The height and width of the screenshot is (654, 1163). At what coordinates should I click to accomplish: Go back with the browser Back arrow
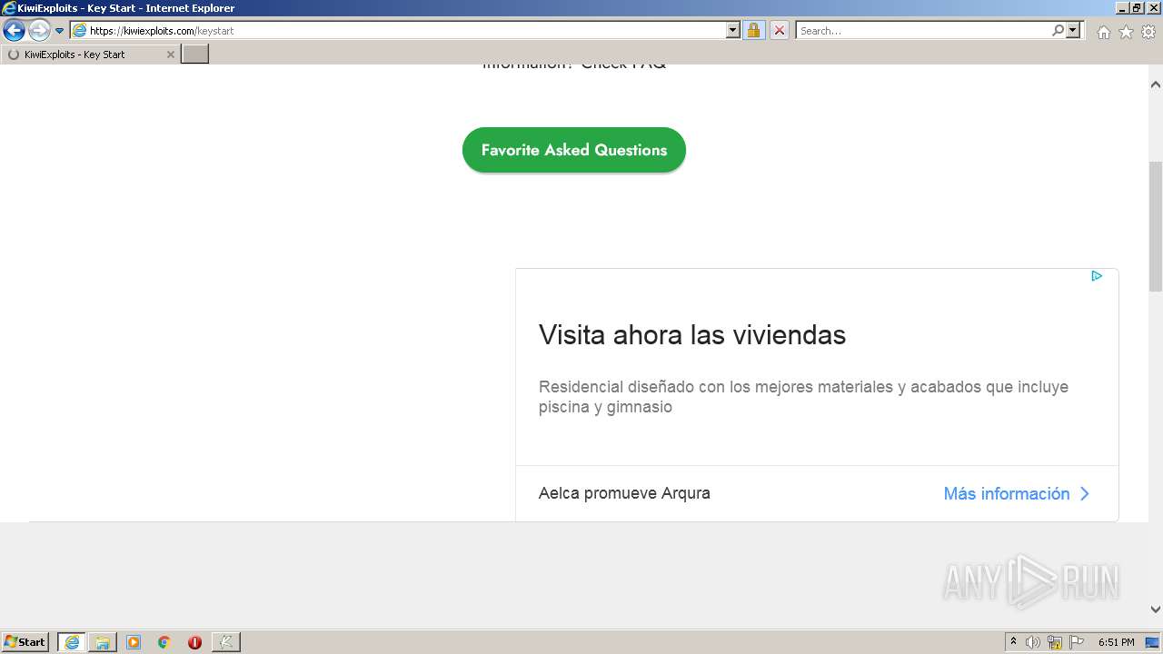pyautogui.click(x=14, y=31)
